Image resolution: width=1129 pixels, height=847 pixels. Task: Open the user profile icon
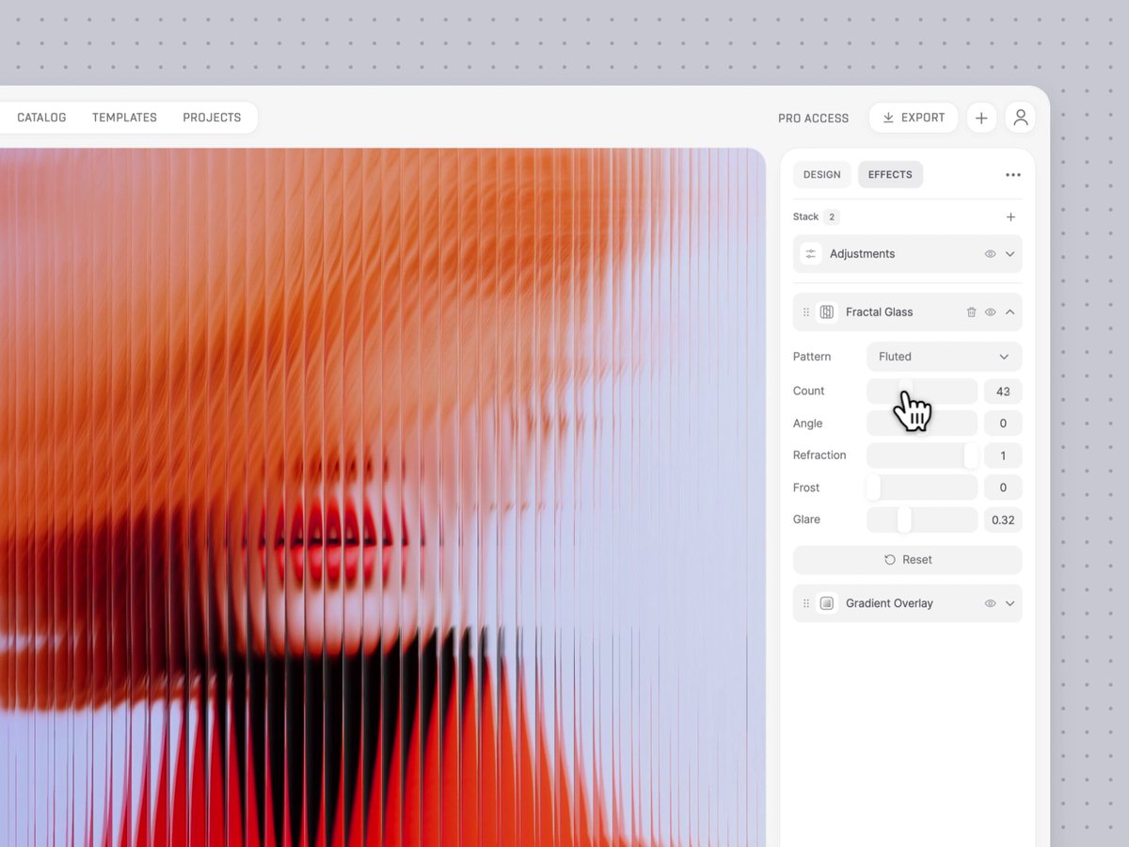point(1021,118)
